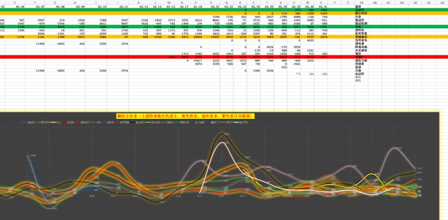Select the cell with value 1986
This screenshot has height=220, width=448.
pos(256,71)
